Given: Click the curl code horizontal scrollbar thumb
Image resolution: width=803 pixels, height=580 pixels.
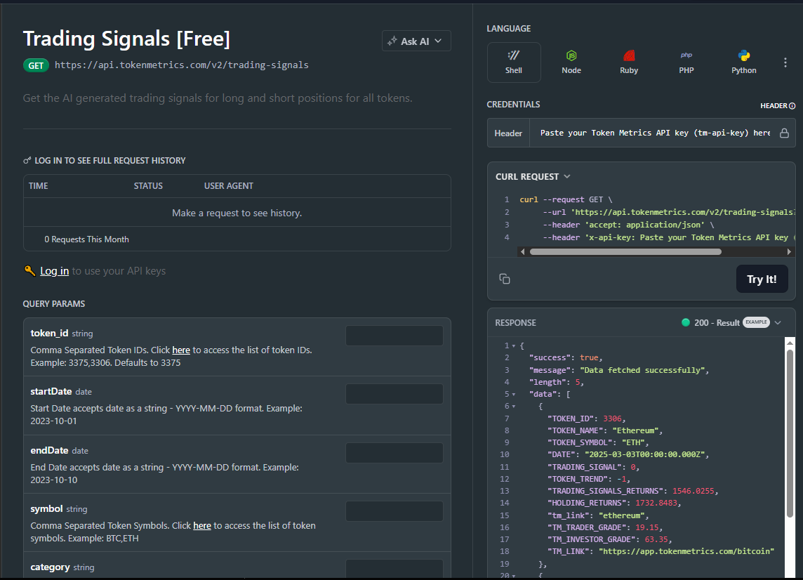Looking at the screenshot, I should pyautogui.click(x=625, y=251).
